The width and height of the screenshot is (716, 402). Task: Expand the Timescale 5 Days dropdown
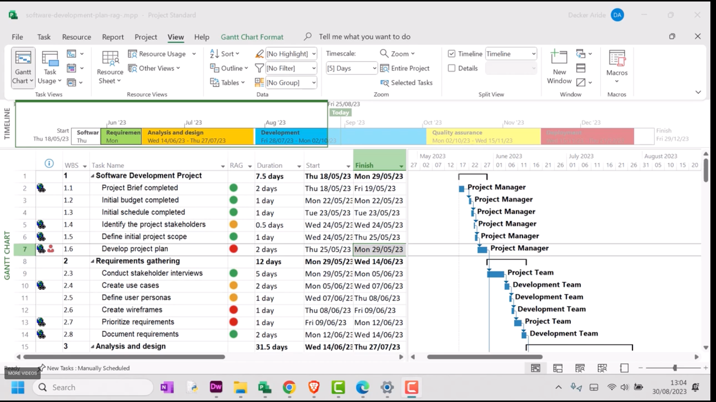[x=374, y=68]
